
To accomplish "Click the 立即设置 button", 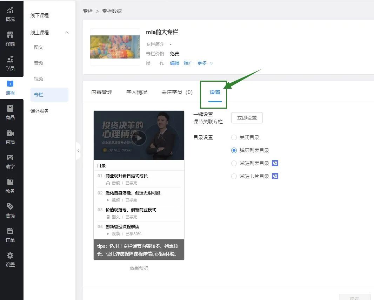I will 247,118.
